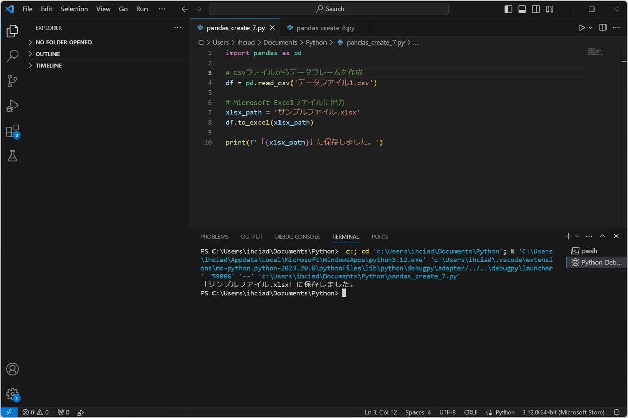This screenshot has width=628, height=418.
Task: Open the Manage gear icon
Action: click(x=13, y=394)
